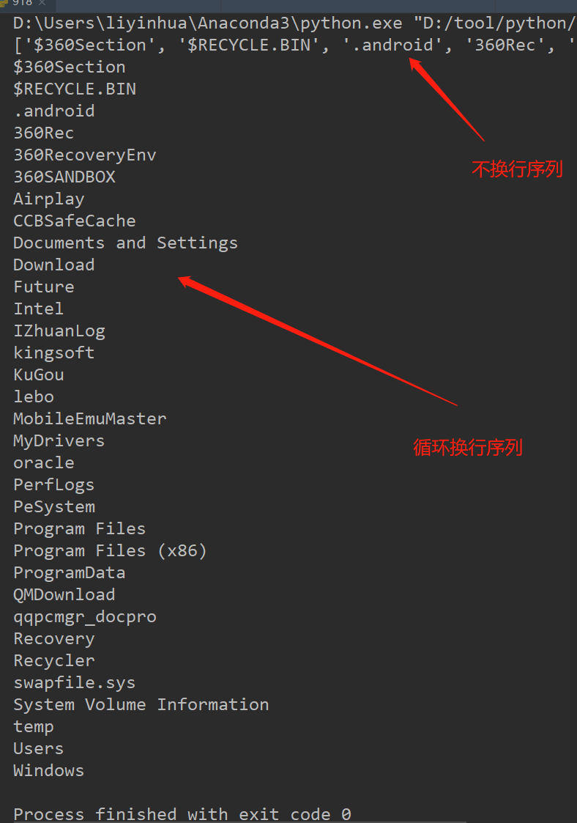Click the MobileEmuMaster output line
Viewport: 577px width, 823px height.
[89, 419]
